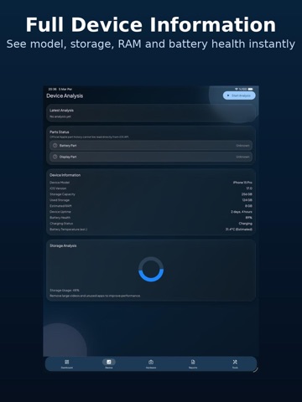Click the 'Device Information' heading
Screen dimensions: 302x402
65,175
